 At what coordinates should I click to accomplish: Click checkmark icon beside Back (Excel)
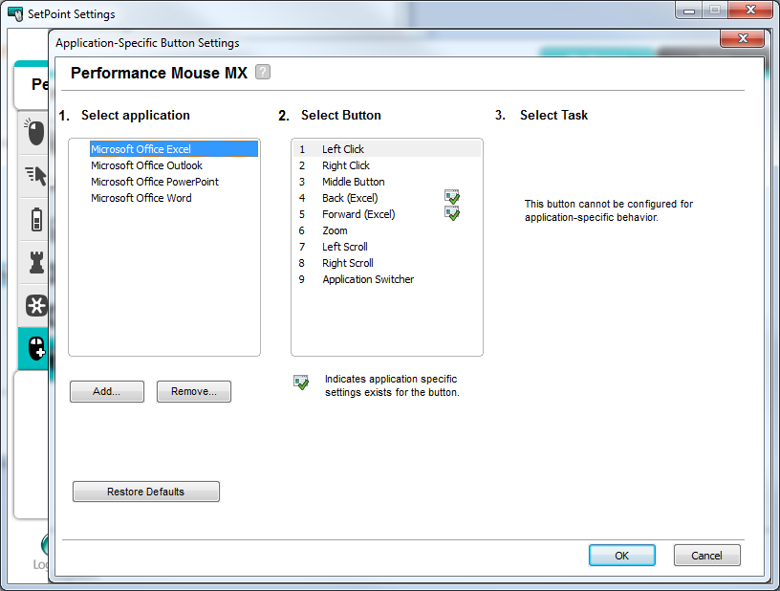click(452, 197)
